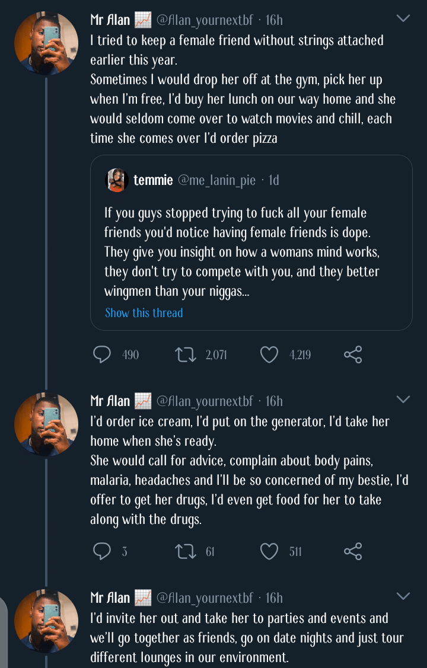The width and height of the screenshot is (427, 668).
Task: Share the second tweet about ice cream
Action: coord(353,552)
